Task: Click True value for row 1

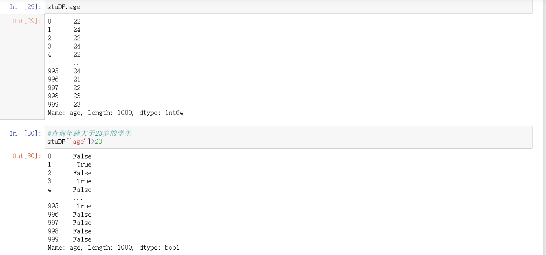Action: (x=84, y=165)
